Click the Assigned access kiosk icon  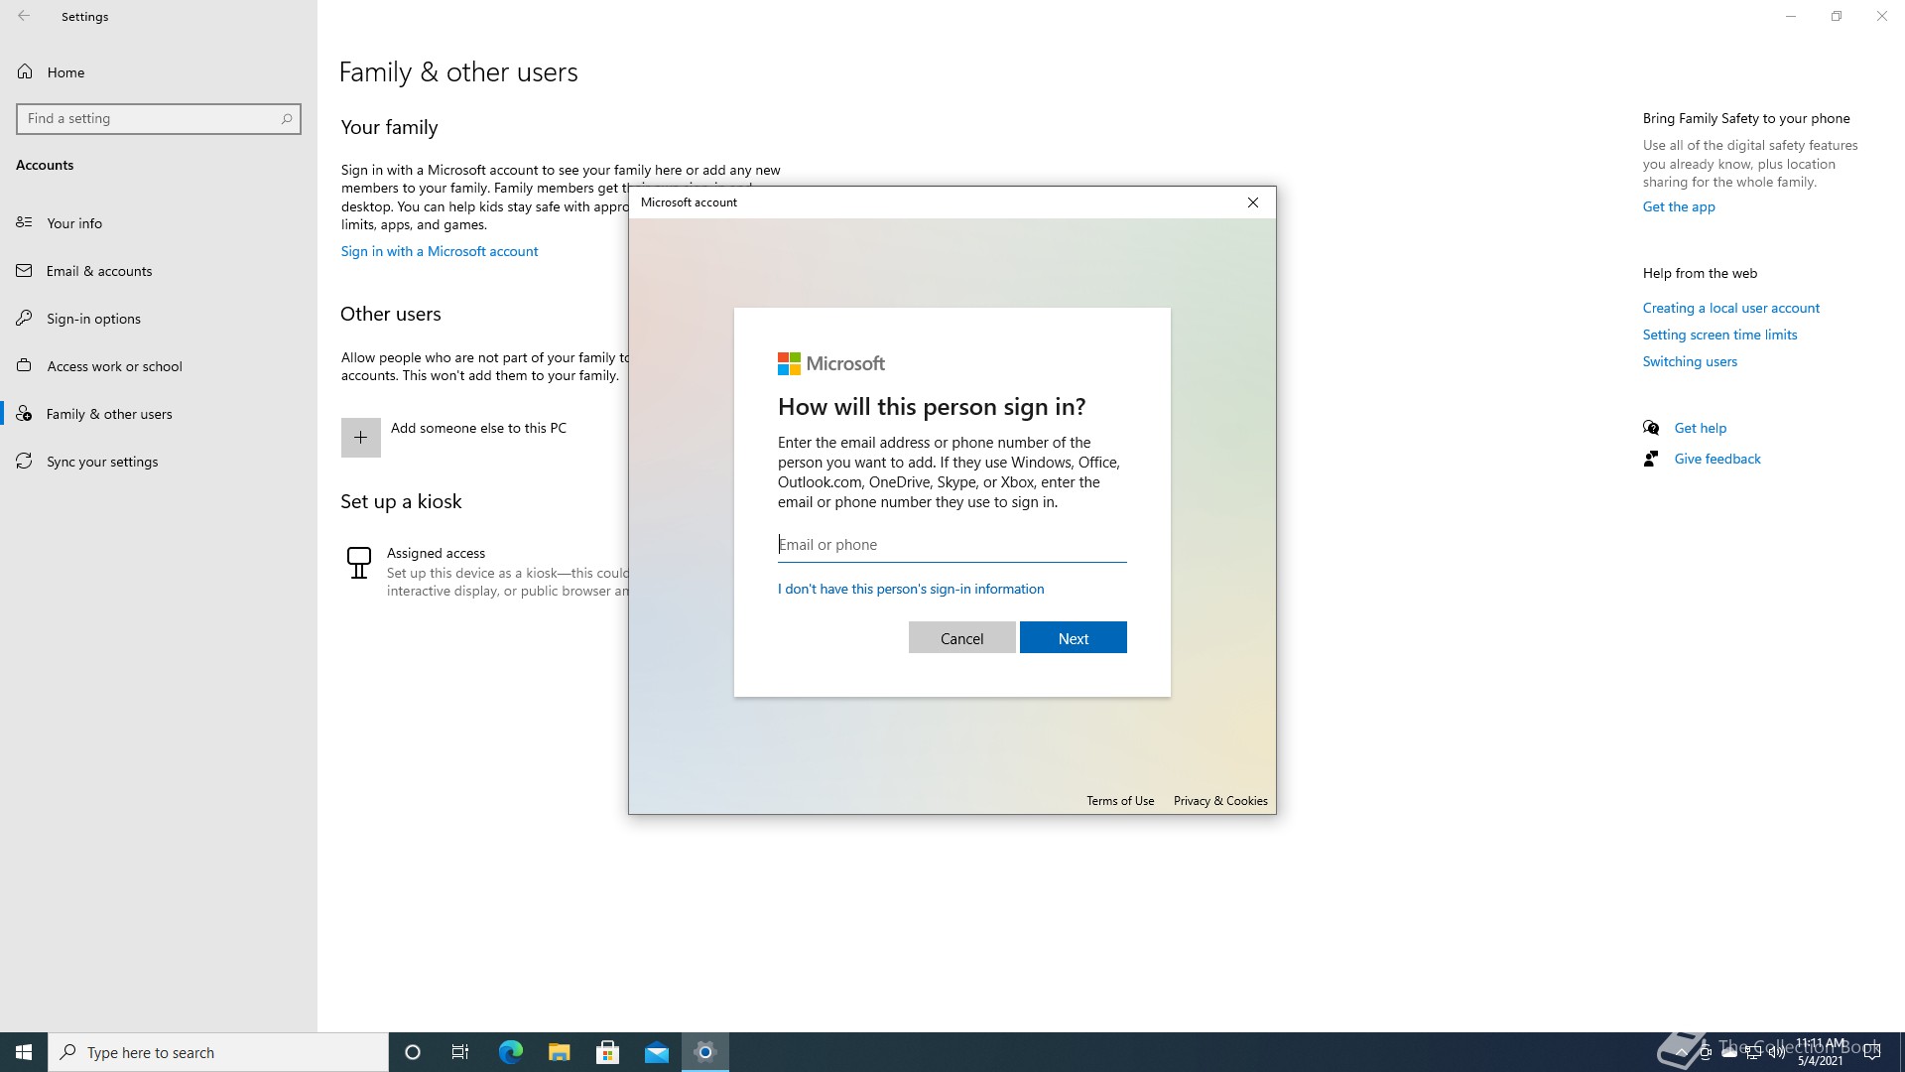358,563
